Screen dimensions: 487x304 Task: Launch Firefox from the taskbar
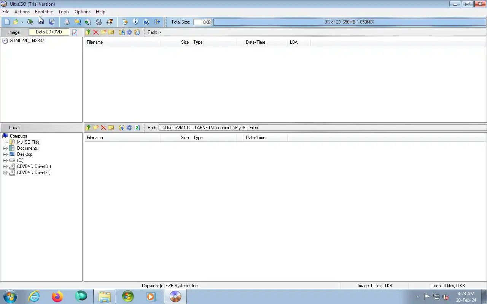point(57,296)
